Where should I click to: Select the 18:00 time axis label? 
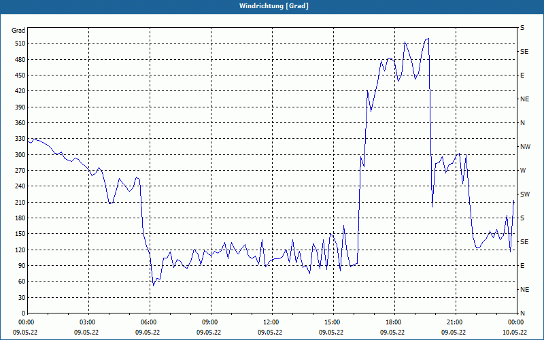pos(394,322)
